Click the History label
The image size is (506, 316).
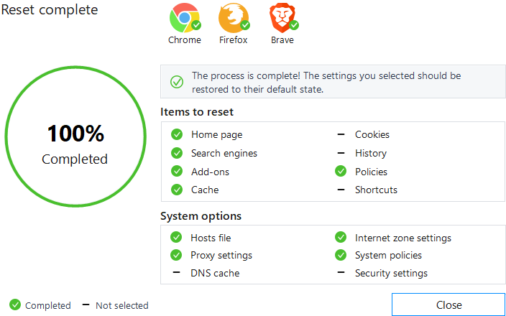371,153
